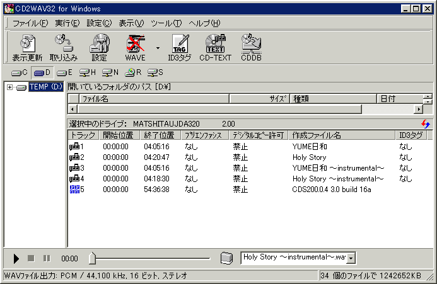Switch to drive C button
437x284 pixels.
click(x=20, y=72)
